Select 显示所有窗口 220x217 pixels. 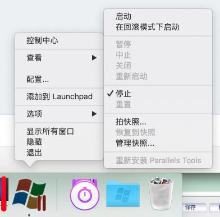click(x=59, y=131)
